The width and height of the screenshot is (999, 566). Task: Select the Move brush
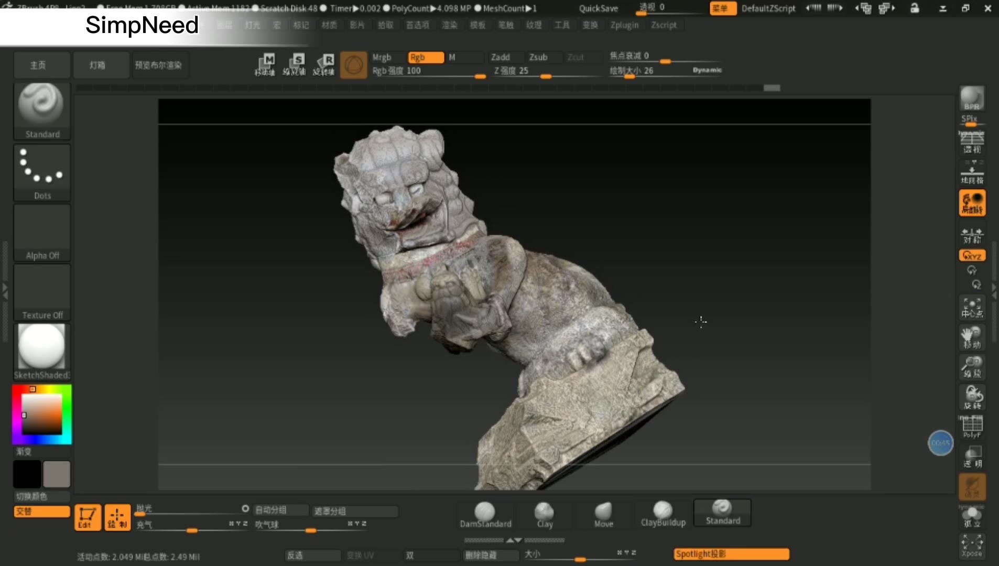[x=603, y=515]
